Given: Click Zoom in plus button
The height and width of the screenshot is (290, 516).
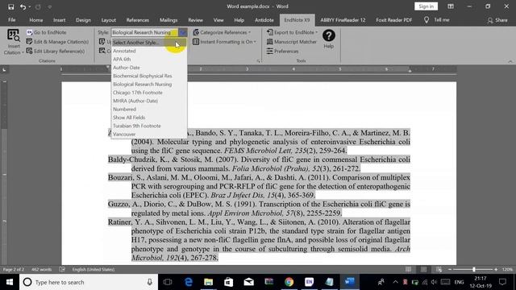Looking at the screenshot, I should point(496,269).
